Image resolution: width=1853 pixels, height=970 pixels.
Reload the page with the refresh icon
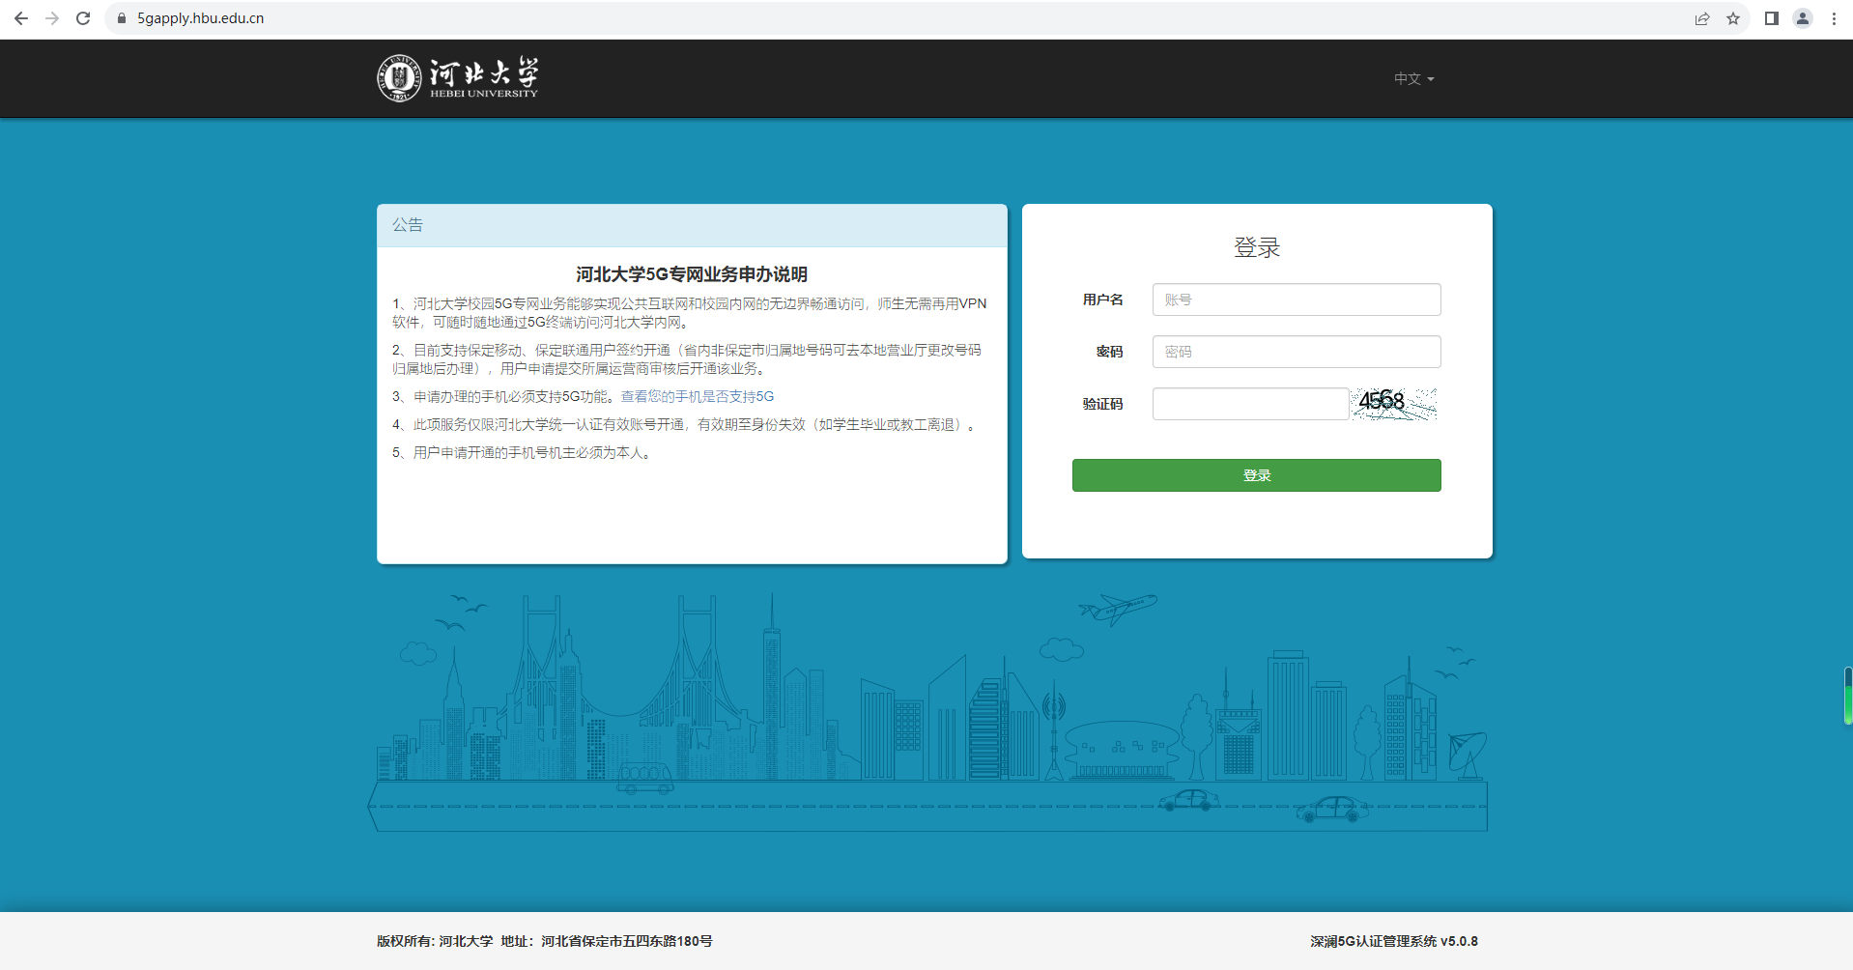tap(83, 18)
